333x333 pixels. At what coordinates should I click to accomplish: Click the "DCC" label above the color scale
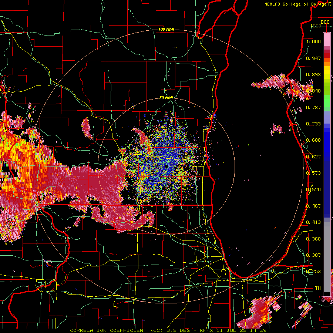(325, 22)
